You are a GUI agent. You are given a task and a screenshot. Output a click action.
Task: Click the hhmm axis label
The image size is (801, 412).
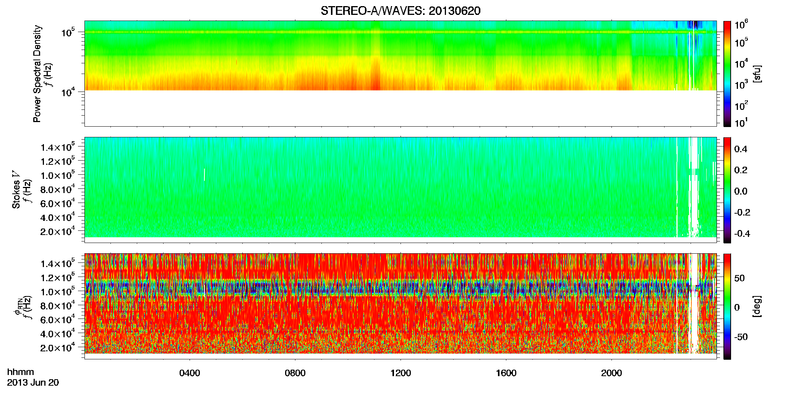21,372
